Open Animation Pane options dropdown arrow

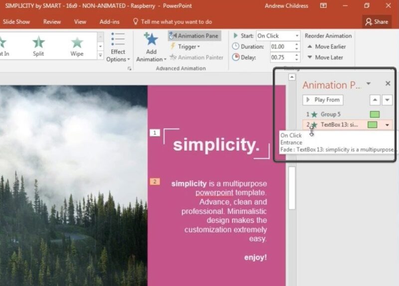(x=369, y=83)
